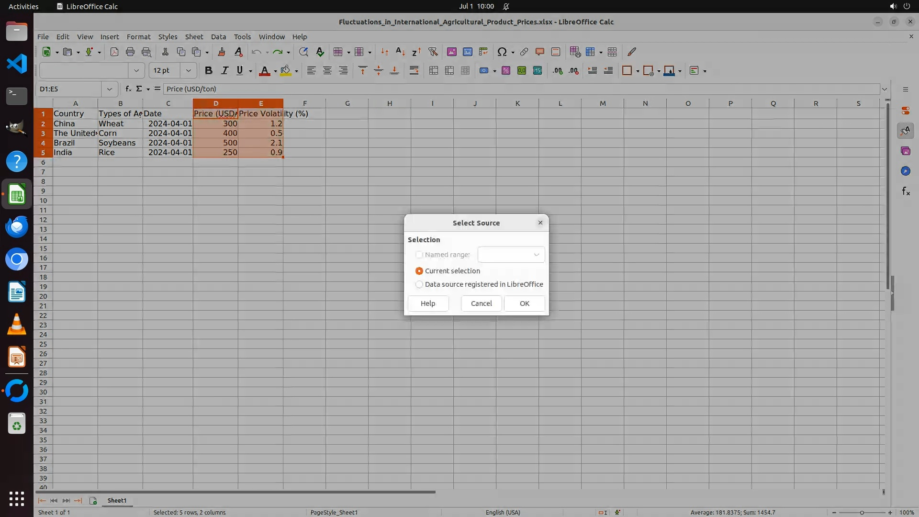Expand the Name Box dropdown arrow
This screenshot has width=919, height=517.
(x=110, y=89)
